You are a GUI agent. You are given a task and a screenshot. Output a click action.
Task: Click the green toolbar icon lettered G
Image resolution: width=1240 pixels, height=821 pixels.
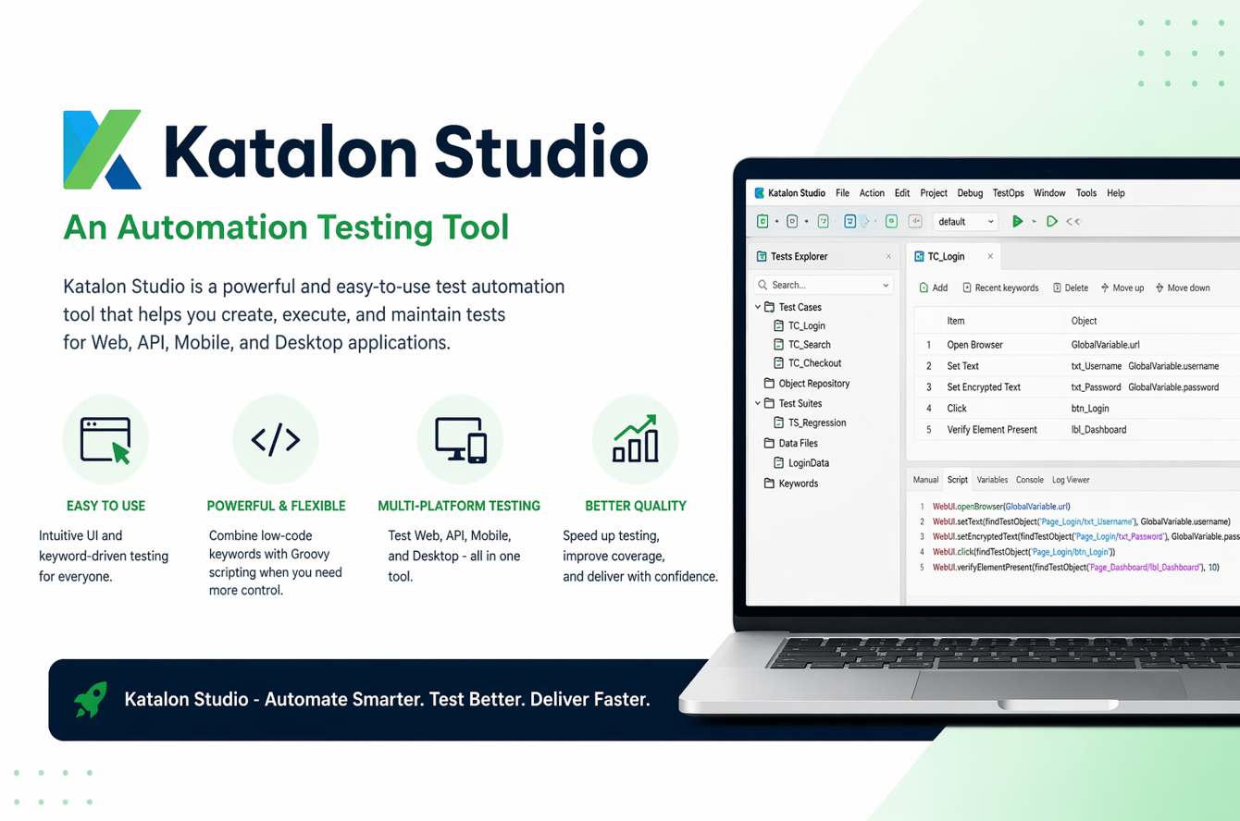click(x=891, y=222)
